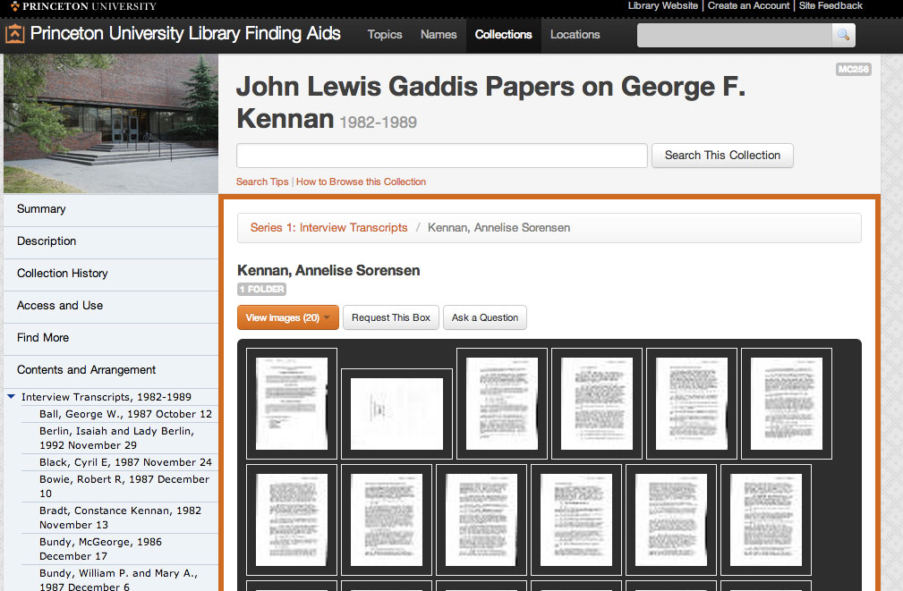This screenshot has height=591, width=903.
Task: Open the View images (20) dropdown
Action: pos(288,317)
